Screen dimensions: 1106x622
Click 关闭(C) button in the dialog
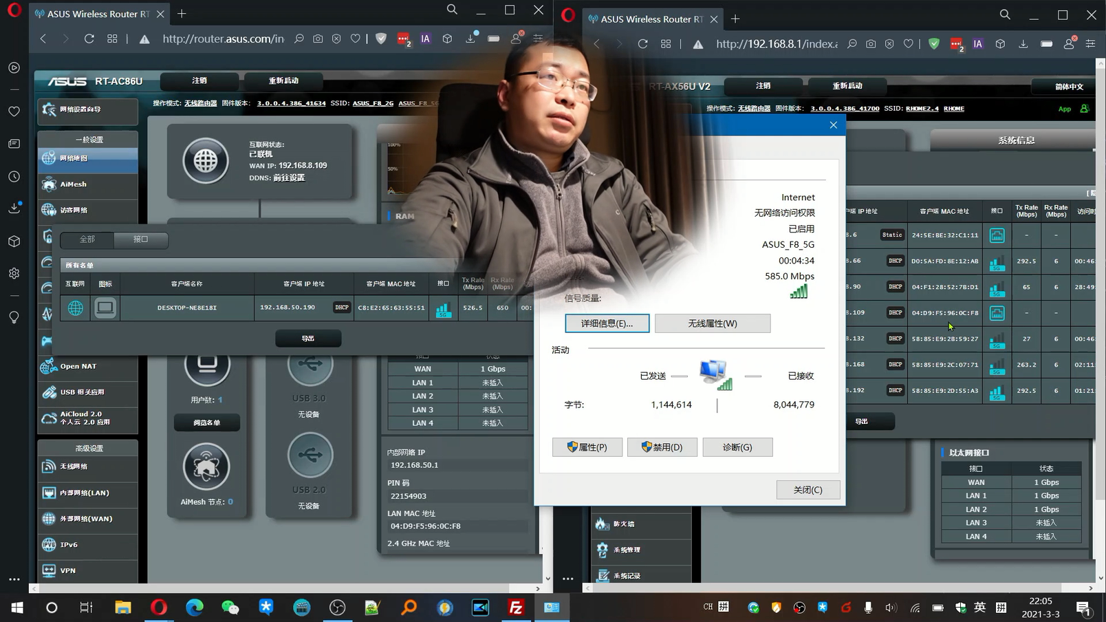coord(807,490)
